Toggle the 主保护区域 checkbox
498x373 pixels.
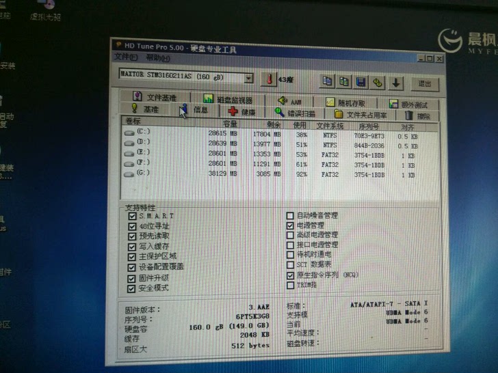(132, 257)
